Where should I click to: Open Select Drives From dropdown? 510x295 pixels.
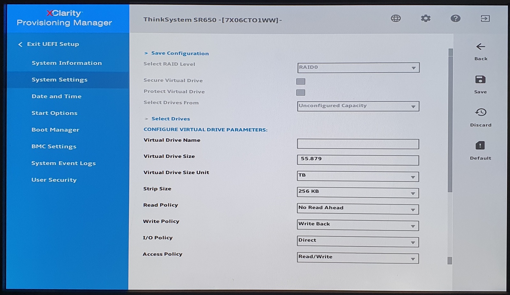(358, 106)
